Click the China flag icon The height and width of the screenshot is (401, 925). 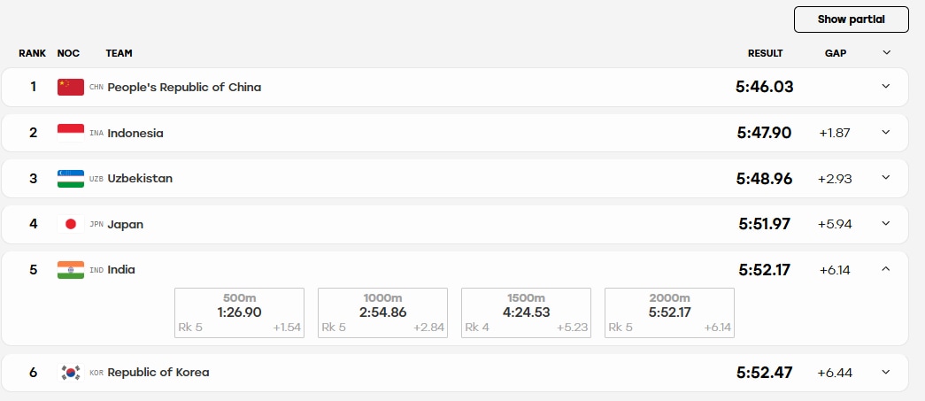point(71,88)
